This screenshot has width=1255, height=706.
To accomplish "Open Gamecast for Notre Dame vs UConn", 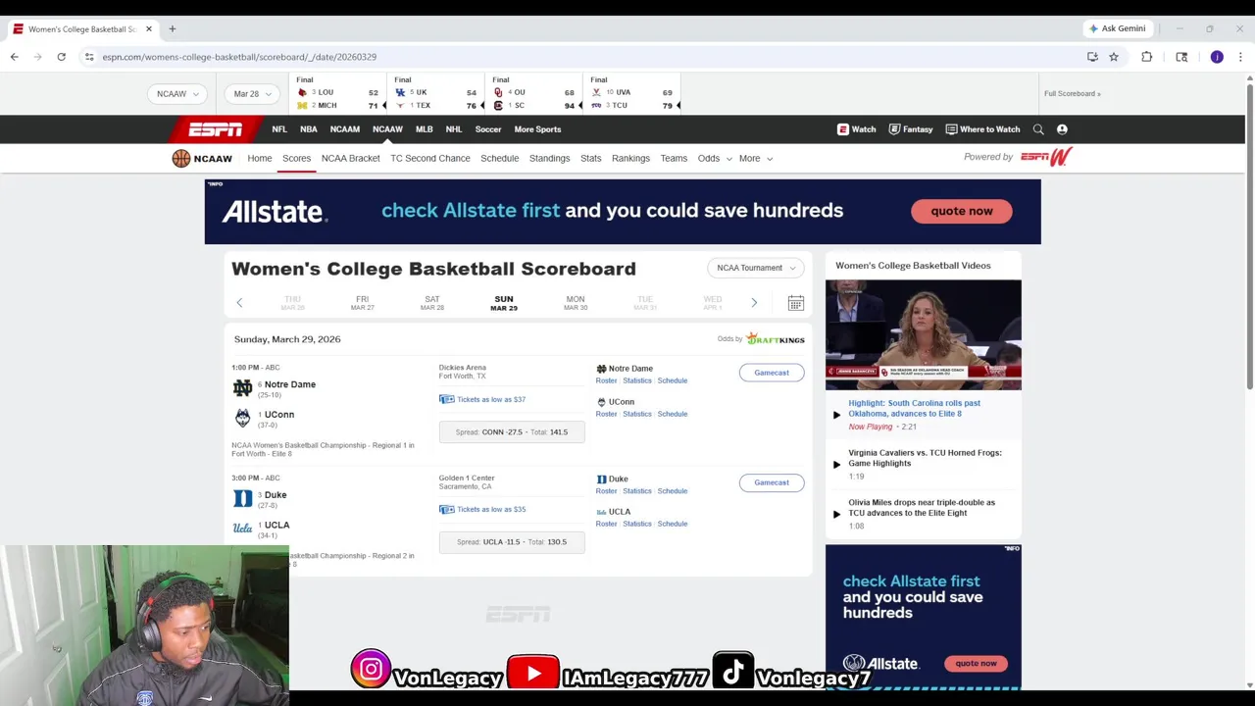I will coord(772,373).
